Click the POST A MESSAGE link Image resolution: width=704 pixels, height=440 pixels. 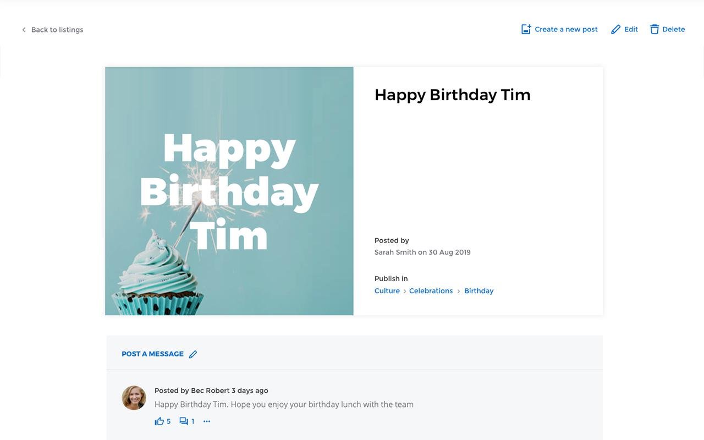point(153,354)
